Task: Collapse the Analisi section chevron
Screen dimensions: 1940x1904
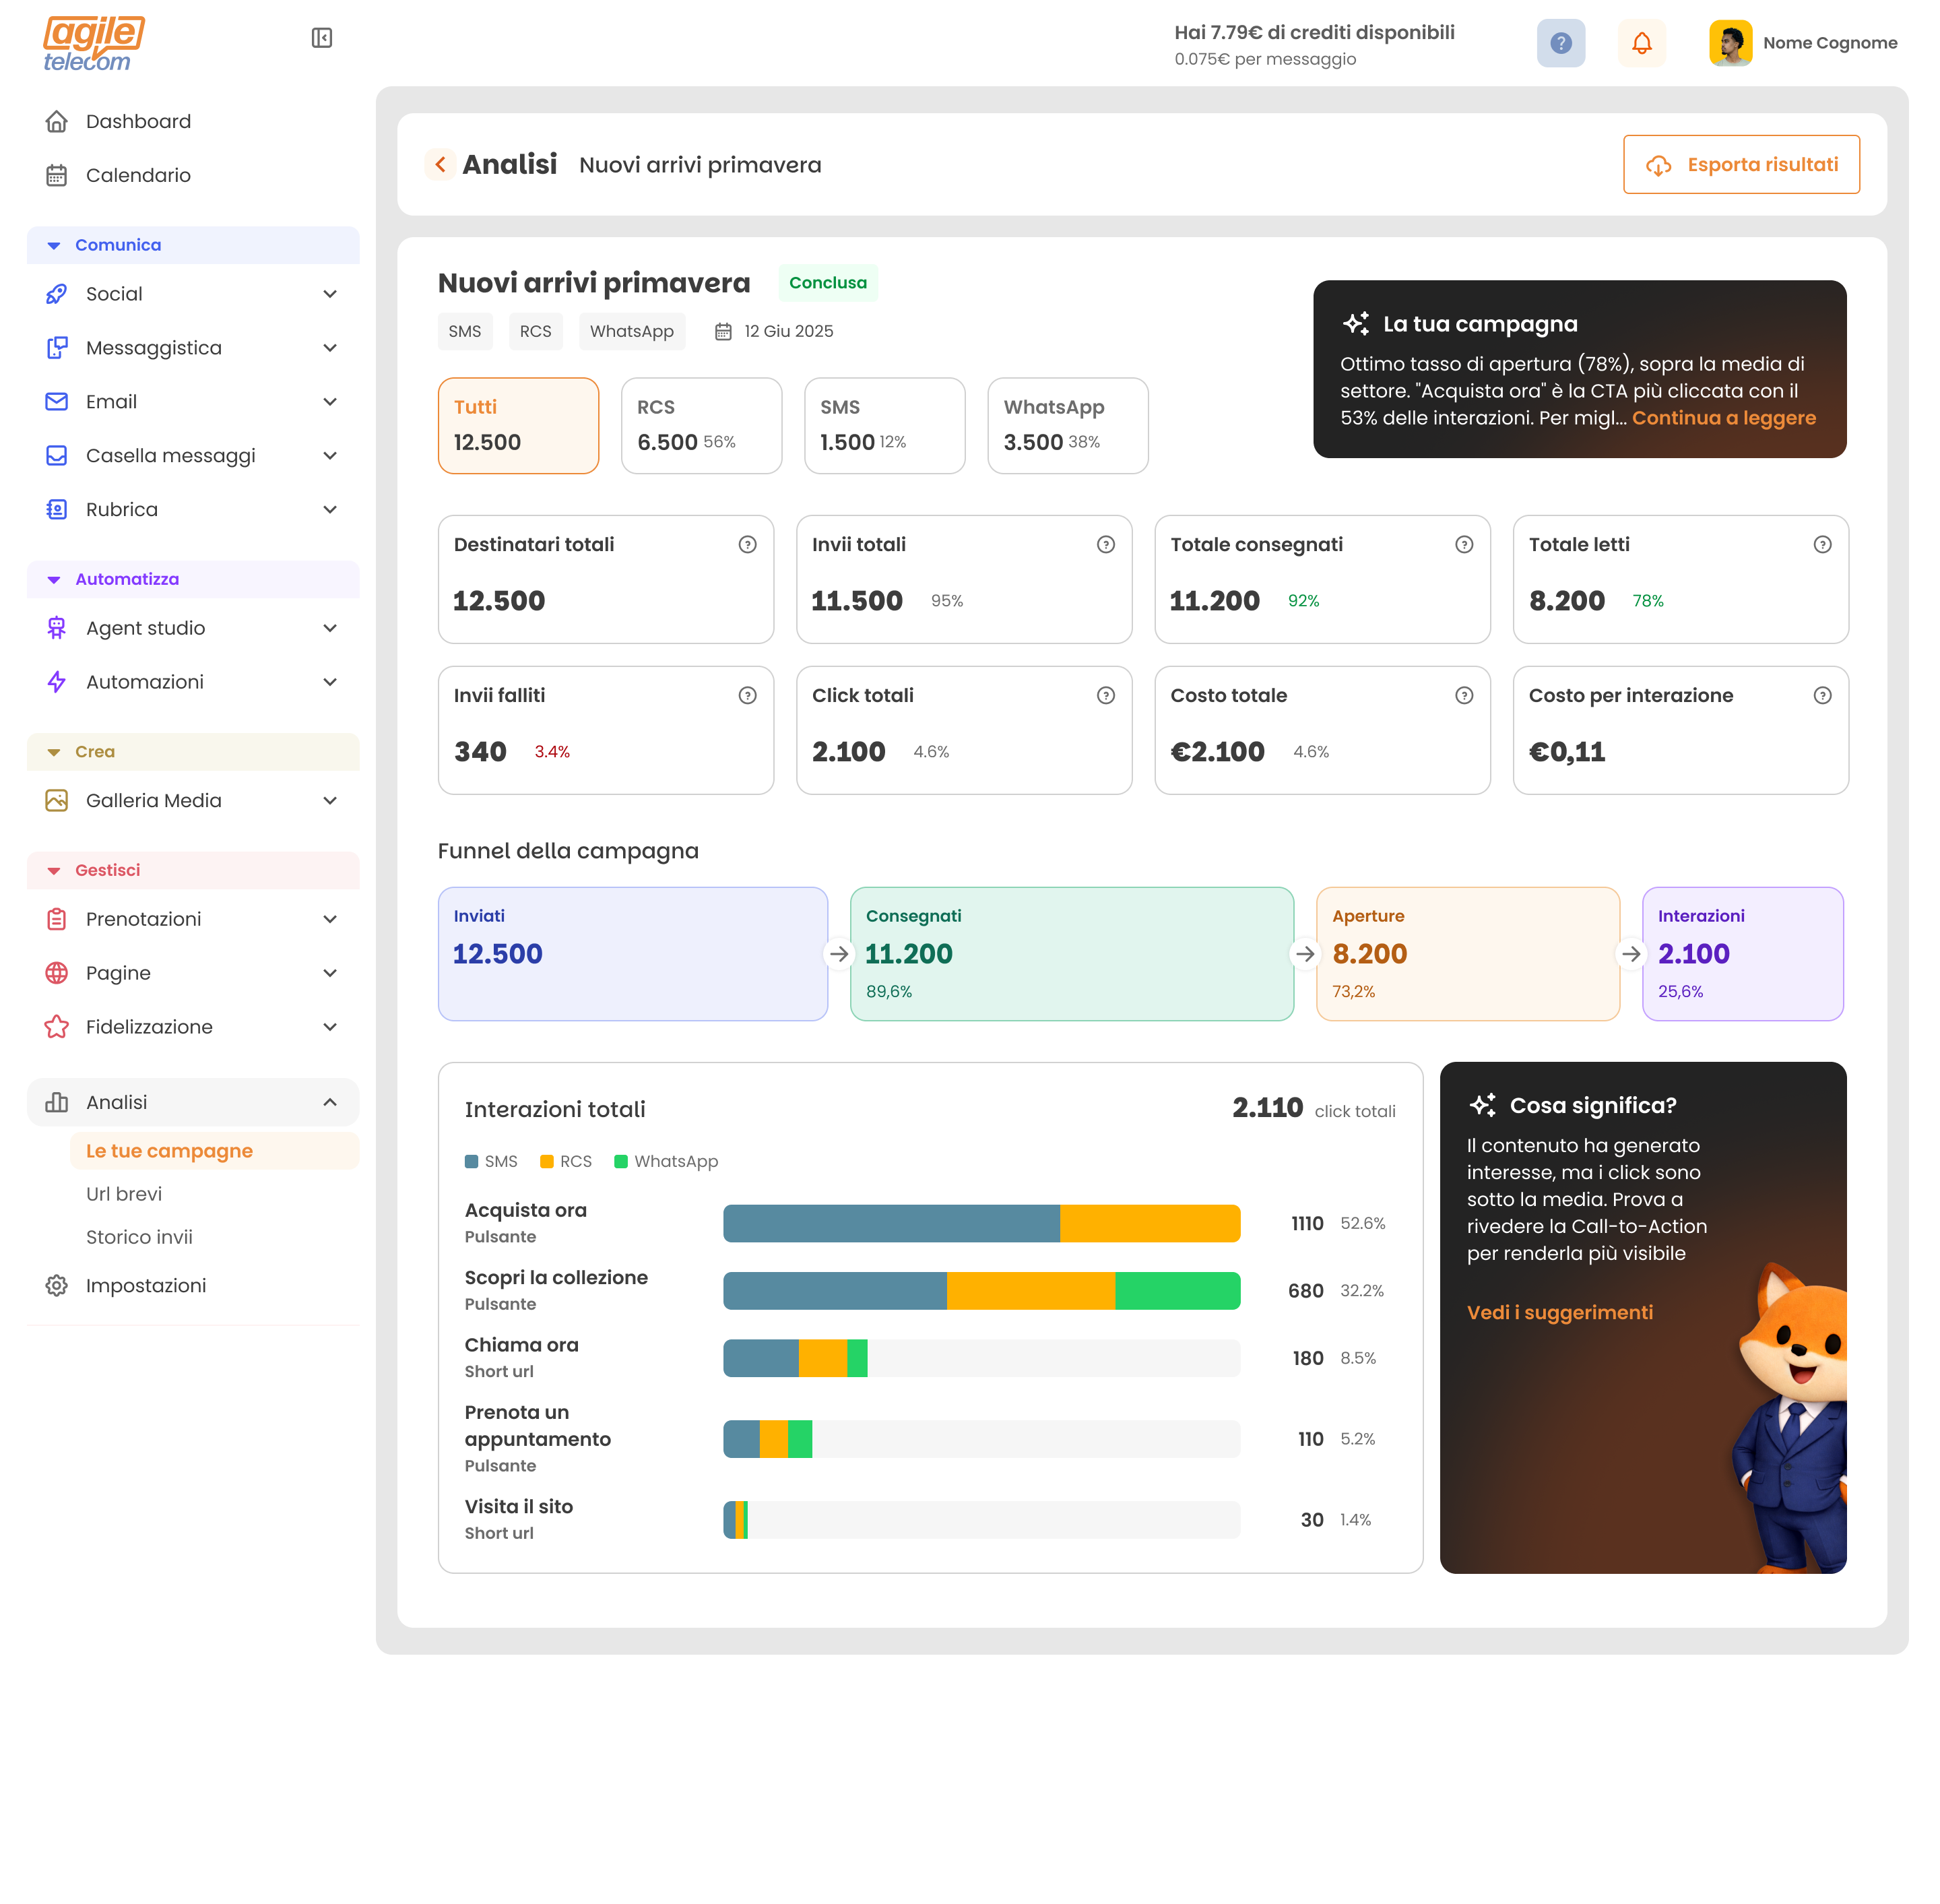Action: (x=330, y=1102)
